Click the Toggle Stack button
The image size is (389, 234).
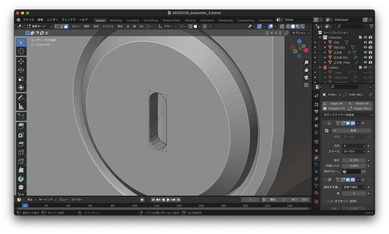click(x=360, y=108)
